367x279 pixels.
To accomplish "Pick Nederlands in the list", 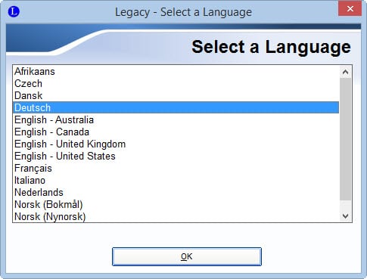I will click(176, 192).
